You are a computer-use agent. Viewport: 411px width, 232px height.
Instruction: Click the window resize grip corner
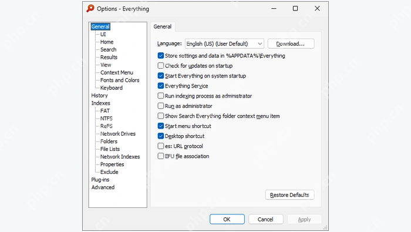[325, 227]
